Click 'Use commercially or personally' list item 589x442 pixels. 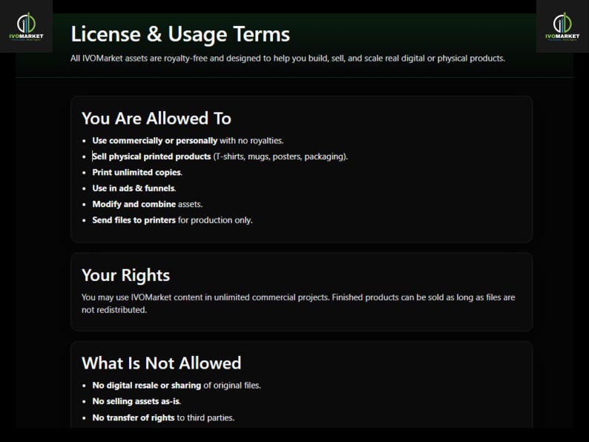188,140
